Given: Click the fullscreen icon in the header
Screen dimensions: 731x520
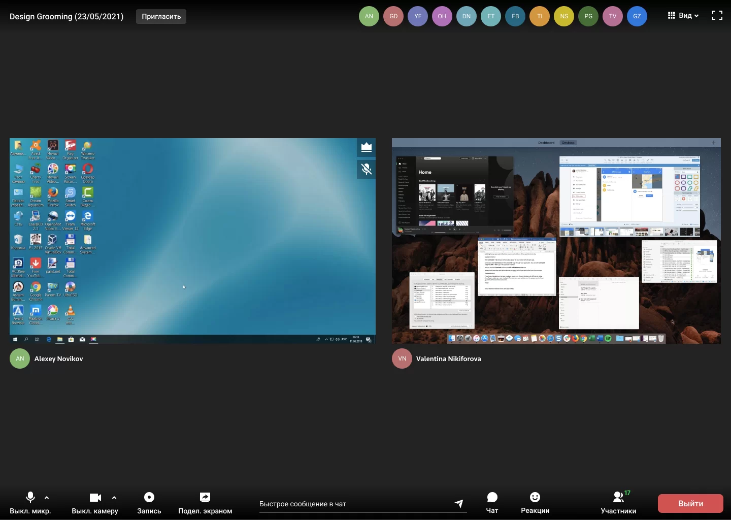Looking at the screenshot, I should click(717, 16).
